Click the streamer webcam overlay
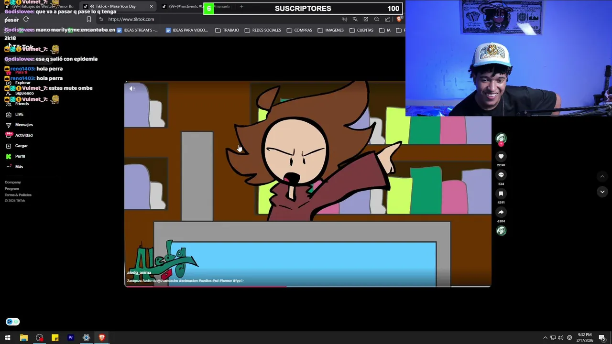The width and height of the screenshot is (612, 344). 509,58
